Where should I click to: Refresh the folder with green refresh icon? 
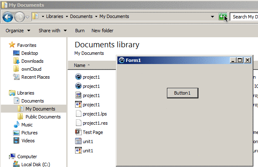coord(223,17)
